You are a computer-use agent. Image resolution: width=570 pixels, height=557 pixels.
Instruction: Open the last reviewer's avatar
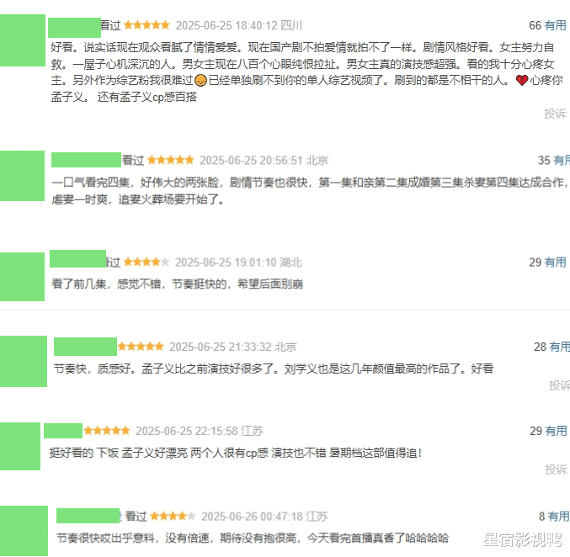[24, 531]
